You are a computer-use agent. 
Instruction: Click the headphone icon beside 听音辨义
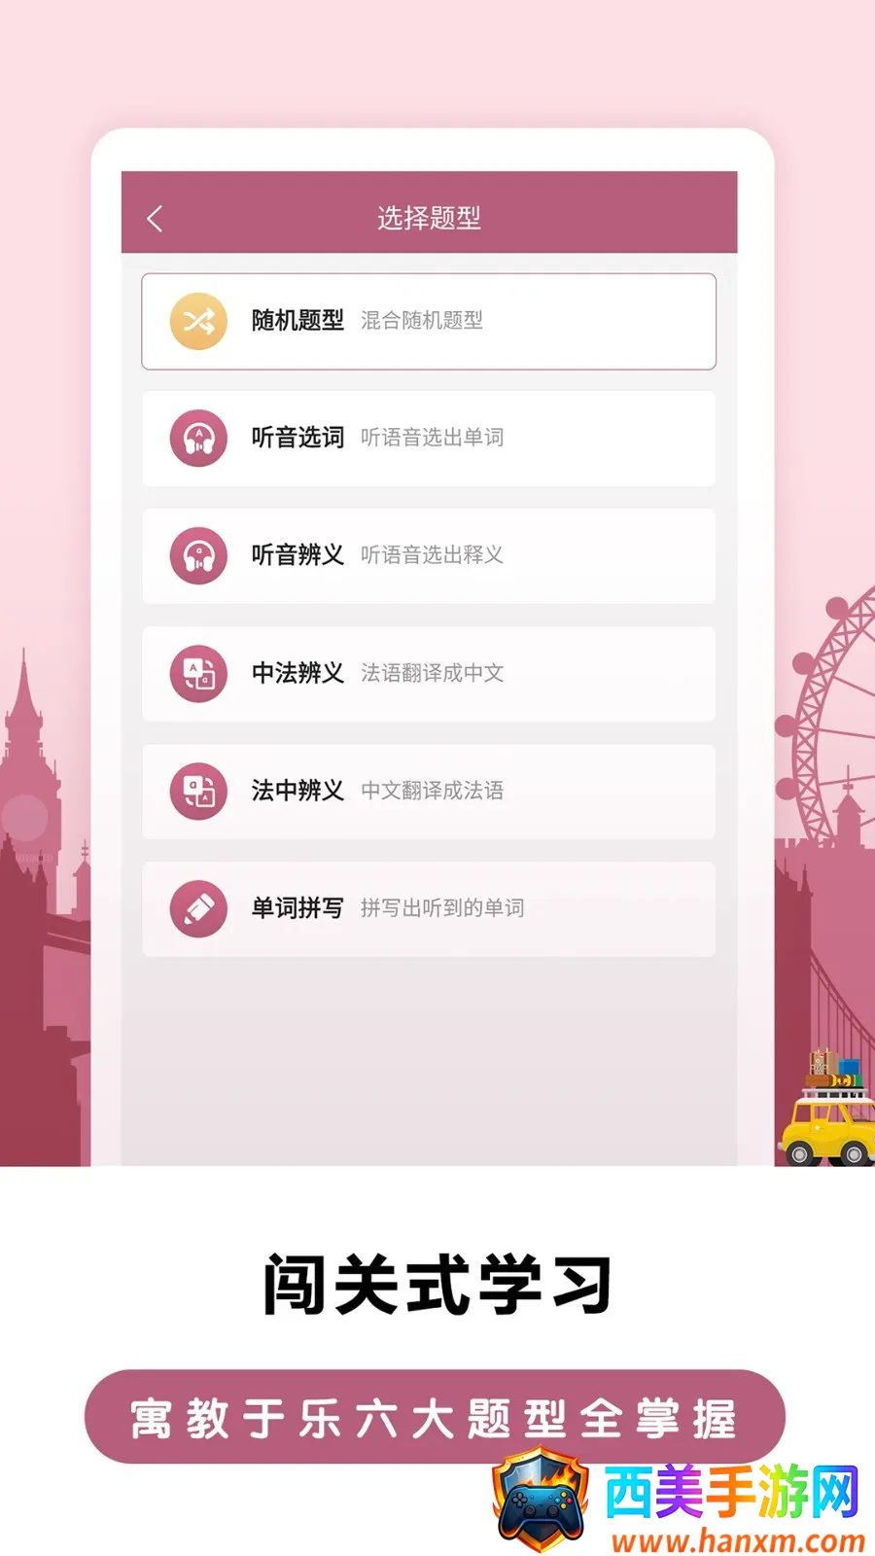click(198, 556)
